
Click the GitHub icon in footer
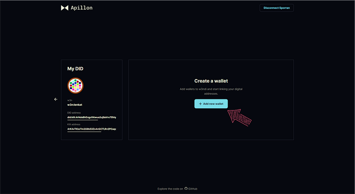pos(186,188)
